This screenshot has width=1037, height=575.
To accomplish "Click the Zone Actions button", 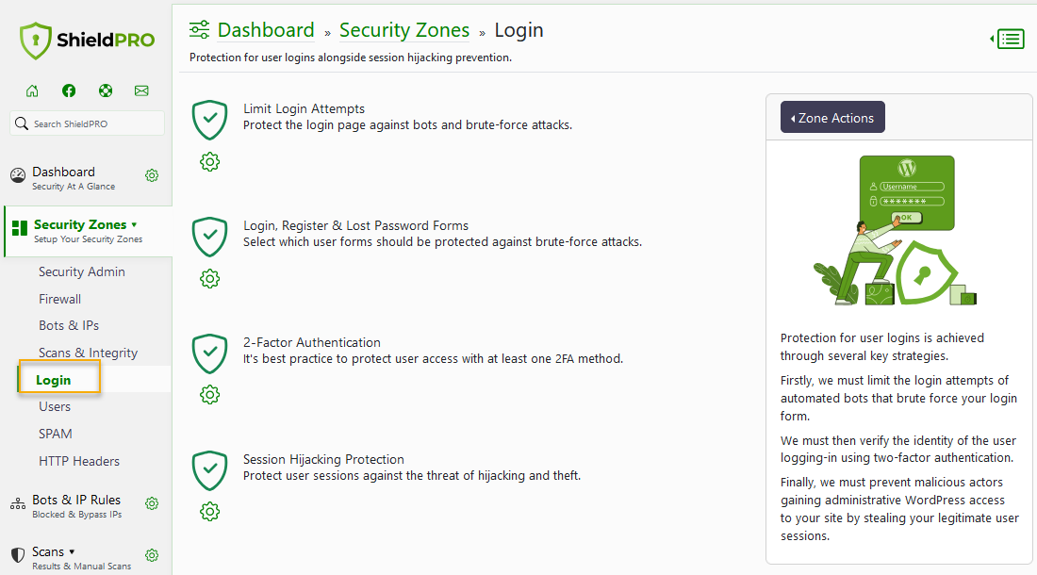I will tap(832, 117).
